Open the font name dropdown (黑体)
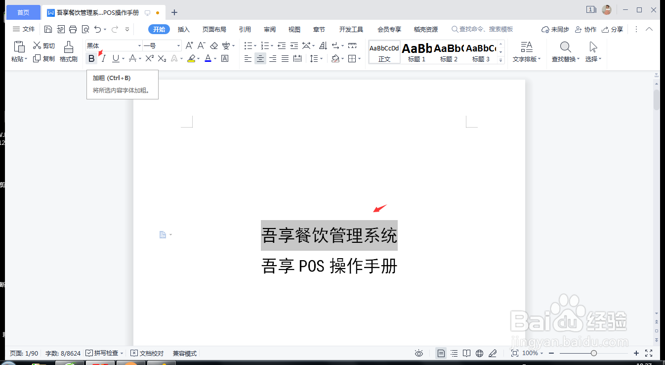This screenshot has width=665, height=365. [x=139, y=46]
